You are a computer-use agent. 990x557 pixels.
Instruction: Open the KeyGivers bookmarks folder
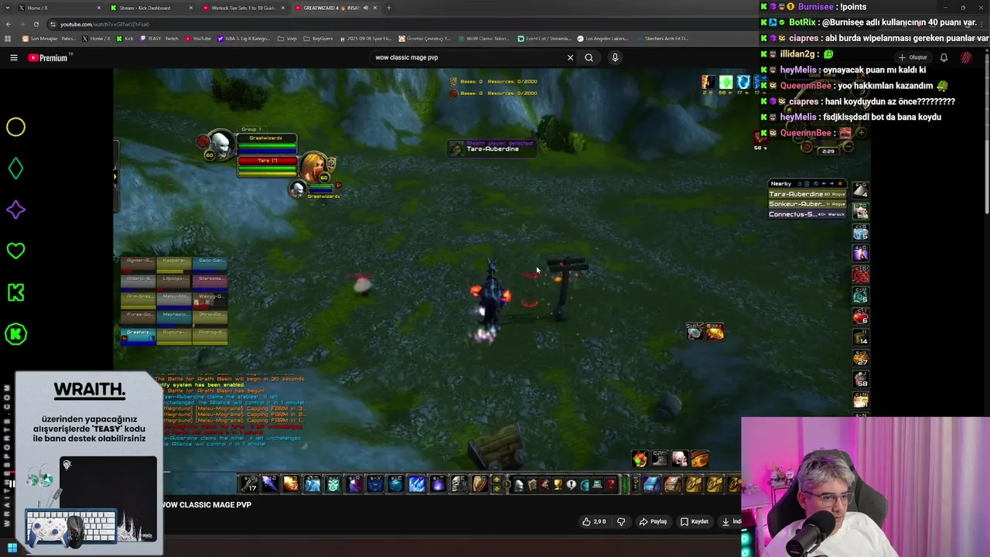click(x=318, y=38)
